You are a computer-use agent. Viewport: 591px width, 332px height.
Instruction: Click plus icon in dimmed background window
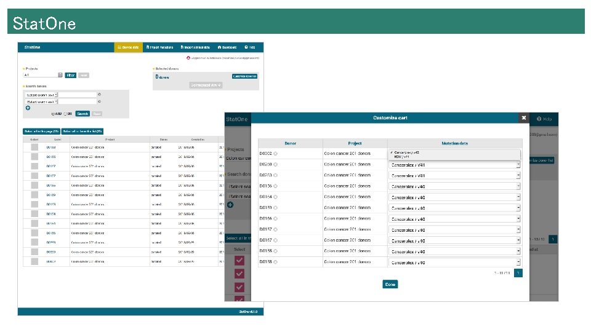[x=230, y=205]
